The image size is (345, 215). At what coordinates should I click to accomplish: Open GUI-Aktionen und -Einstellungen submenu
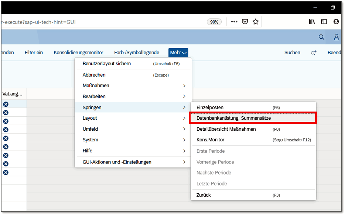pyautogui.click(x=133, y=162)
